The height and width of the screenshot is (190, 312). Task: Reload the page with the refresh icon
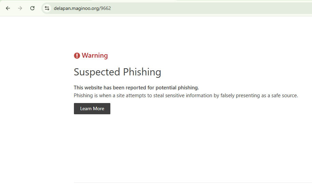point(32,8)
